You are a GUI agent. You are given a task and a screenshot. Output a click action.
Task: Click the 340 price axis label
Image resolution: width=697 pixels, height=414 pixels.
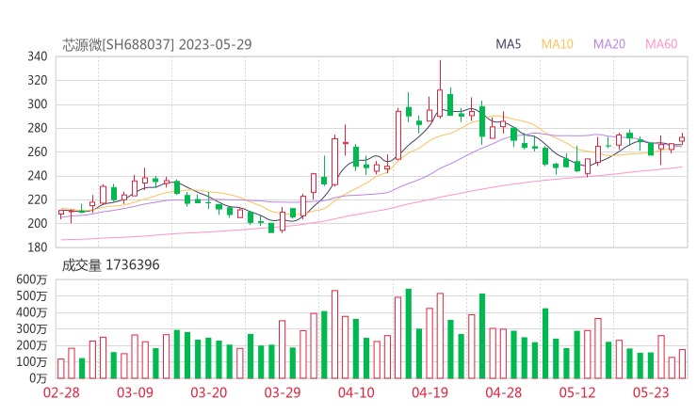38,56
